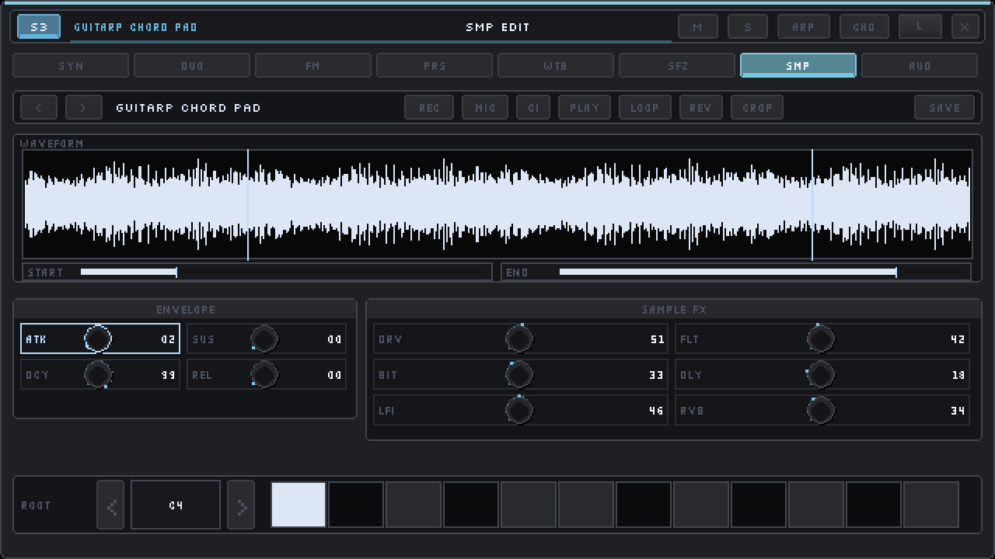
Task: Start recording with the REC button
Action: [429, 108]
